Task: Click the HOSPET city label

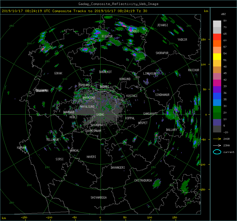Action: click(x=143, y=123)
